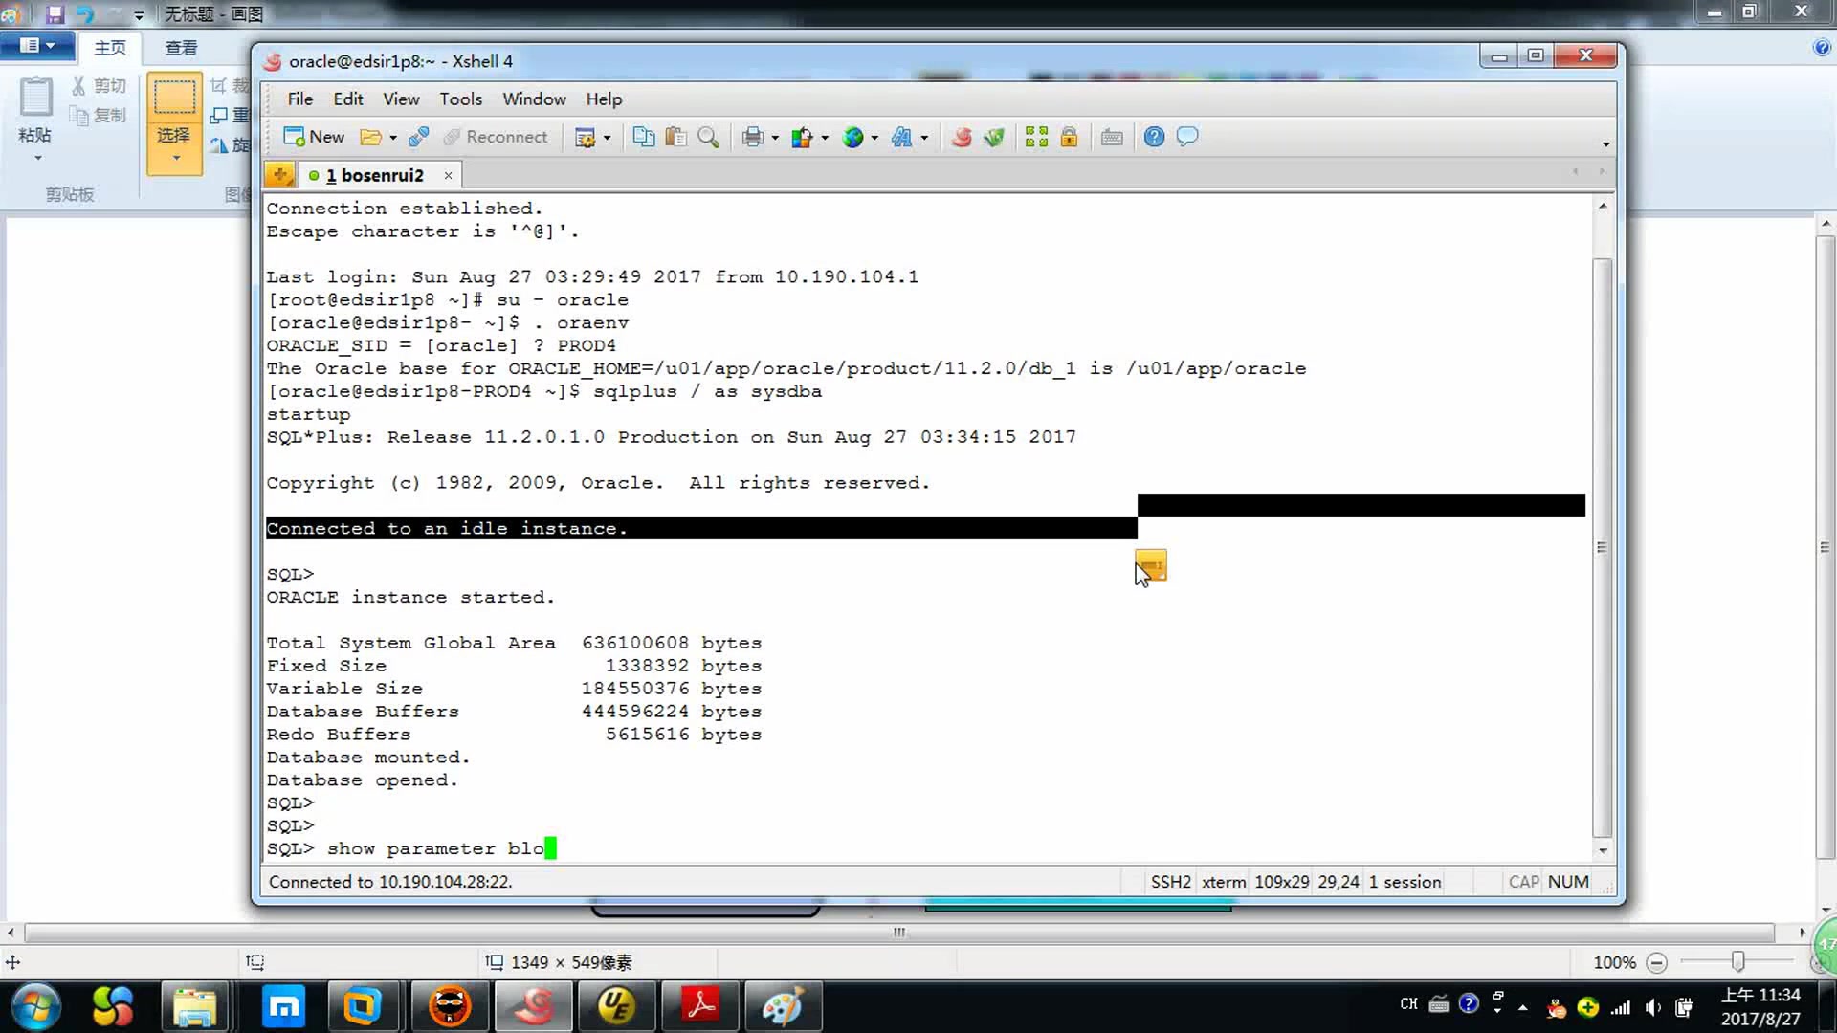The width and height of the screenshot is (1837, 1033).
Task: Click the orange add-tab plus button
Action: [279, 175]
